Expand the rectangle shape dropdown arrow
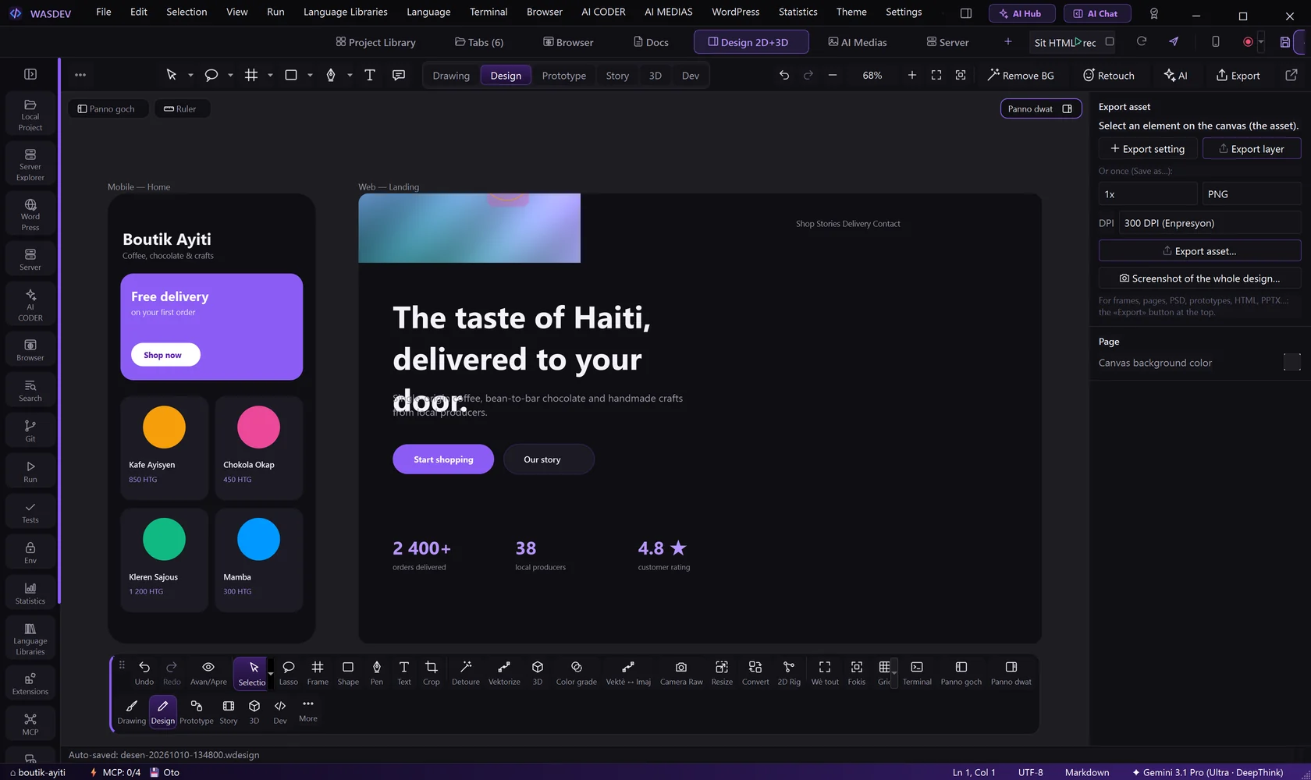Screen dimensions: 1311x780 coord(310,76)
